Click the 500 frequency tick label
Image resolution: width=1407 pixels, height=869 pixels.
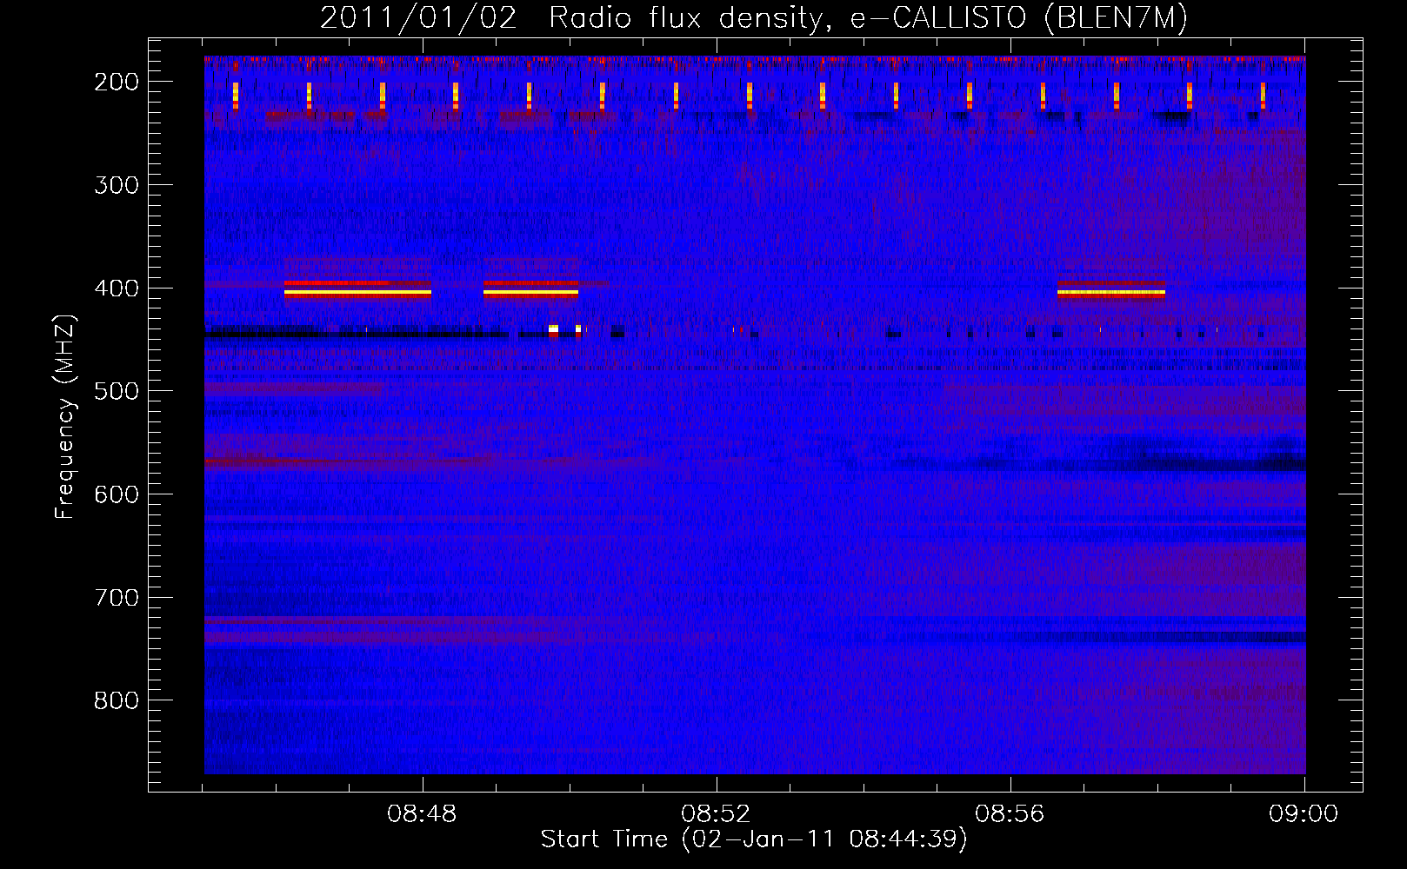[x=116, y=391]
